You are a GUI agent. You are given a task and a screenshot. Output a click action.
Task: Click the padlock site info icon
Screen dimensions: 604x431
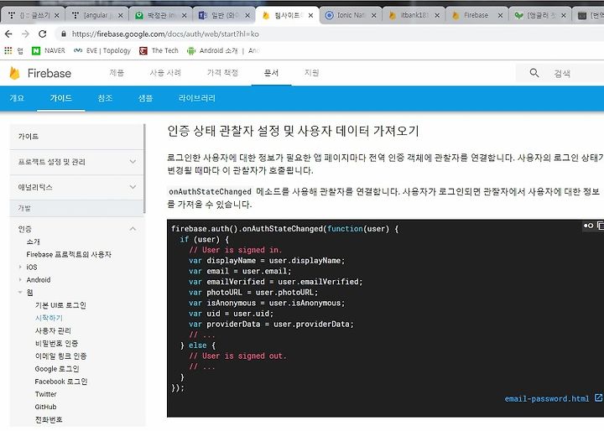(64, 34)
